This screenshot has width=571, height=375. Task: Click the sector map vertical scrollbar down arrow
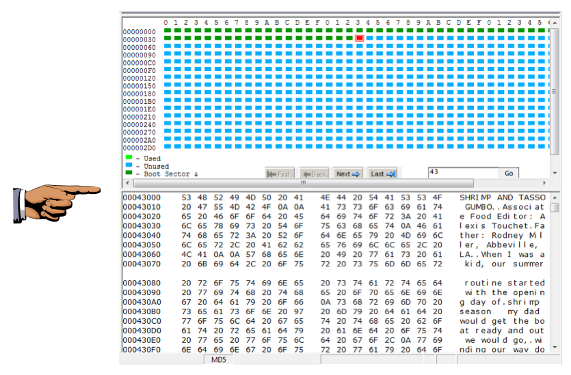pyautogui.click(x=555, y=173)
